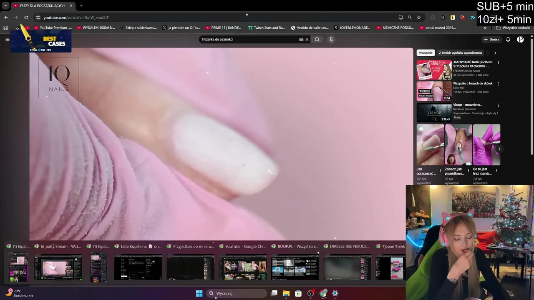This screenshot has height=300, width=534.
Task: Open the Windows Start menu
Action: pos(199,293)
